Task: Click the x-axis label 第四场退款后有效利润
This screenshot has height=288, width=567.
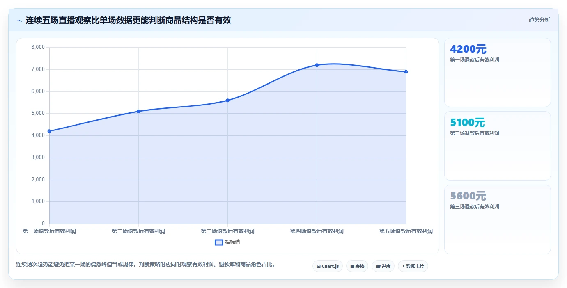Action: click(317, 231)
